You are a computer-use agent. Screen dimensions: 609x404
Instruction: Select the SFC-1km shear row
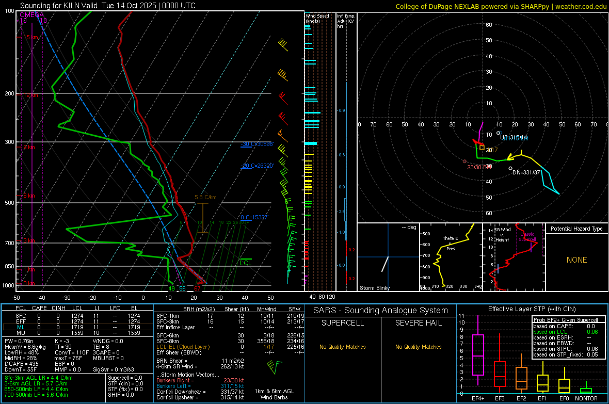click(230, 316)
